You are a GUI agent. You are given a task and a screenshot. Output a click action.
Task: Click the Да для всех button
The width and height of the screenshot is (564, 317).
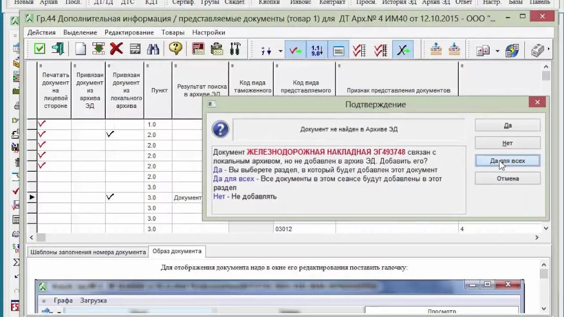[508, 161]
